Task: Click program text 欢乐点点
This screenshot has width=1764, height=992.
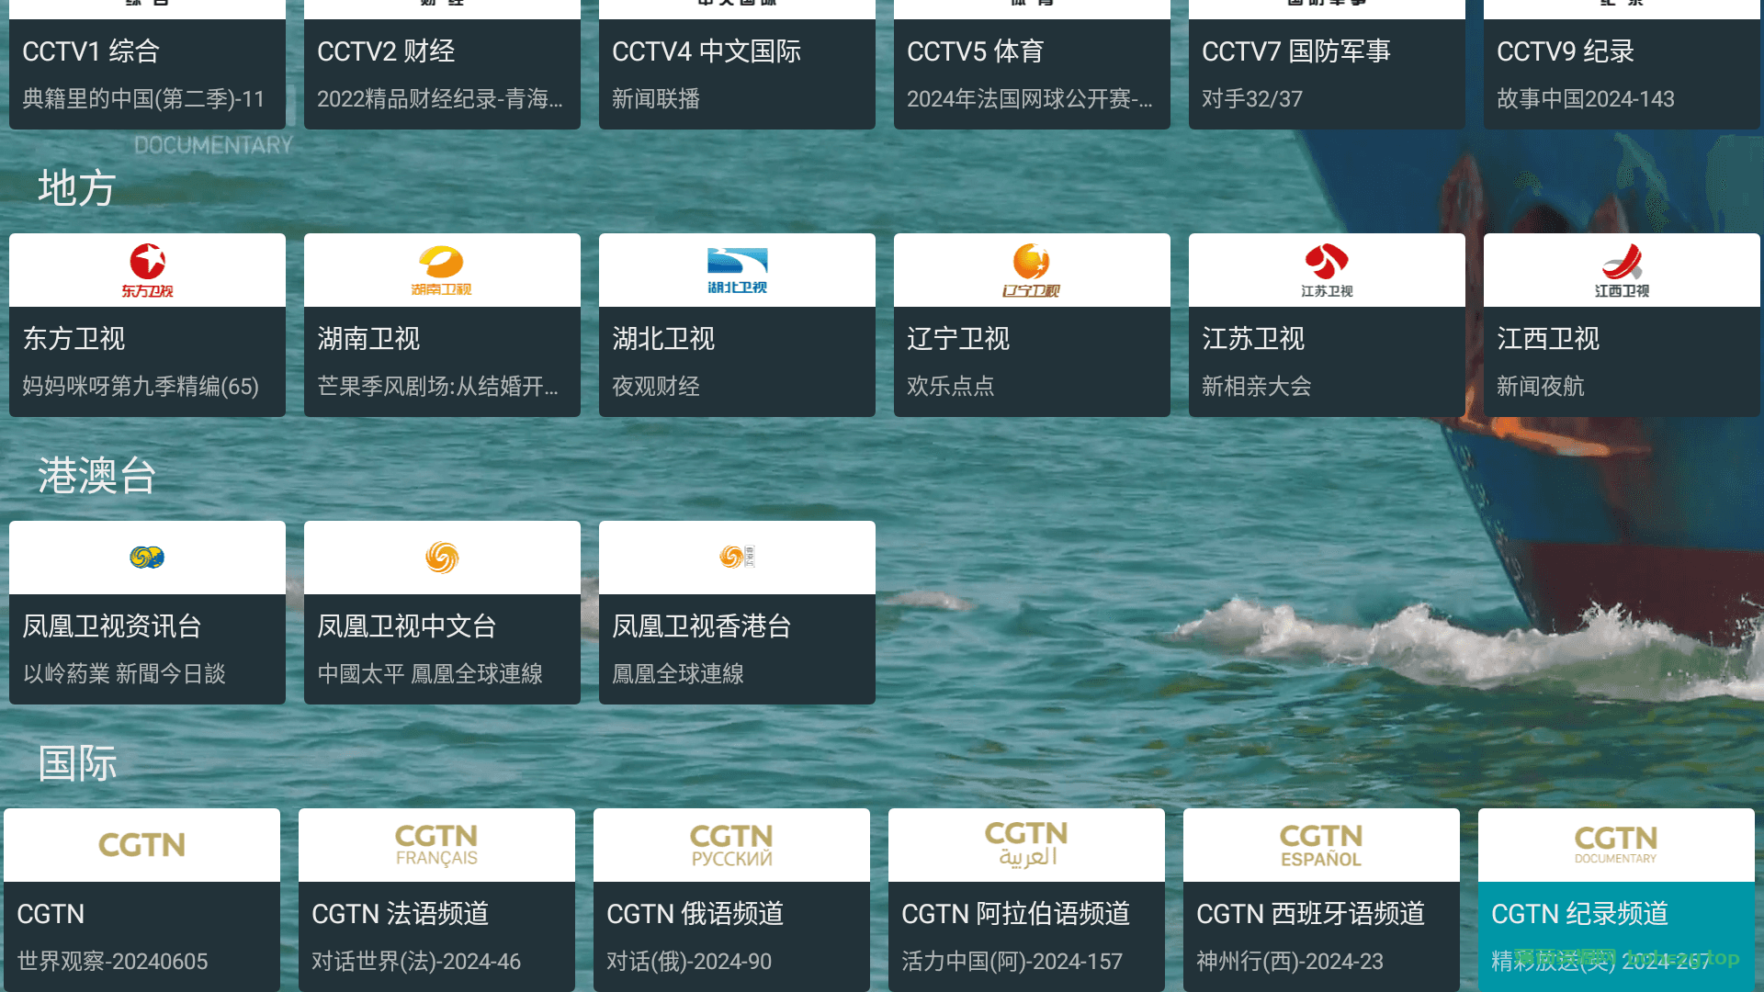Action: click(x=951, y=386)
